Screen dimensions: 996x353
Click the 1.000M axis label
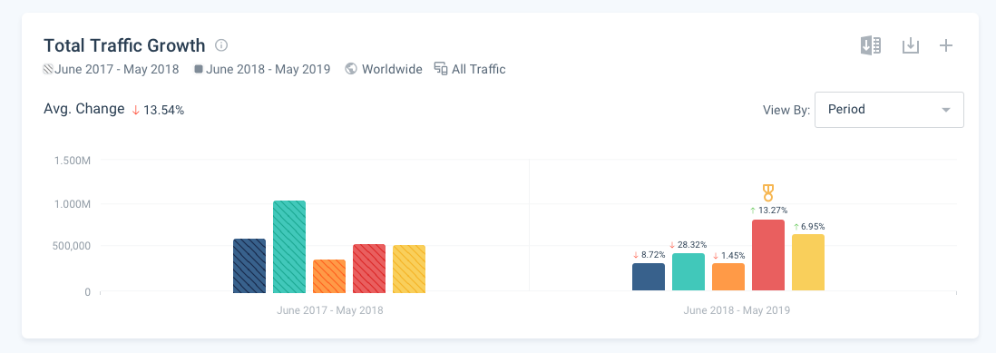pyautogui.click(x=73, y=204)
